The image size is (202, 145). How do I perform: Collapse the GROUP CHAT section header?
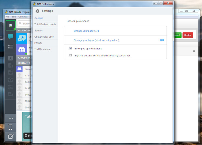coord(24,58)
